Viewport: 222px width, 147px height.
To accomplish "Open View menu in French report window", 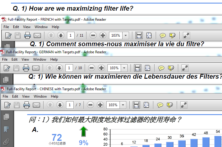I will pyautogui.click(x=27, y=27).
